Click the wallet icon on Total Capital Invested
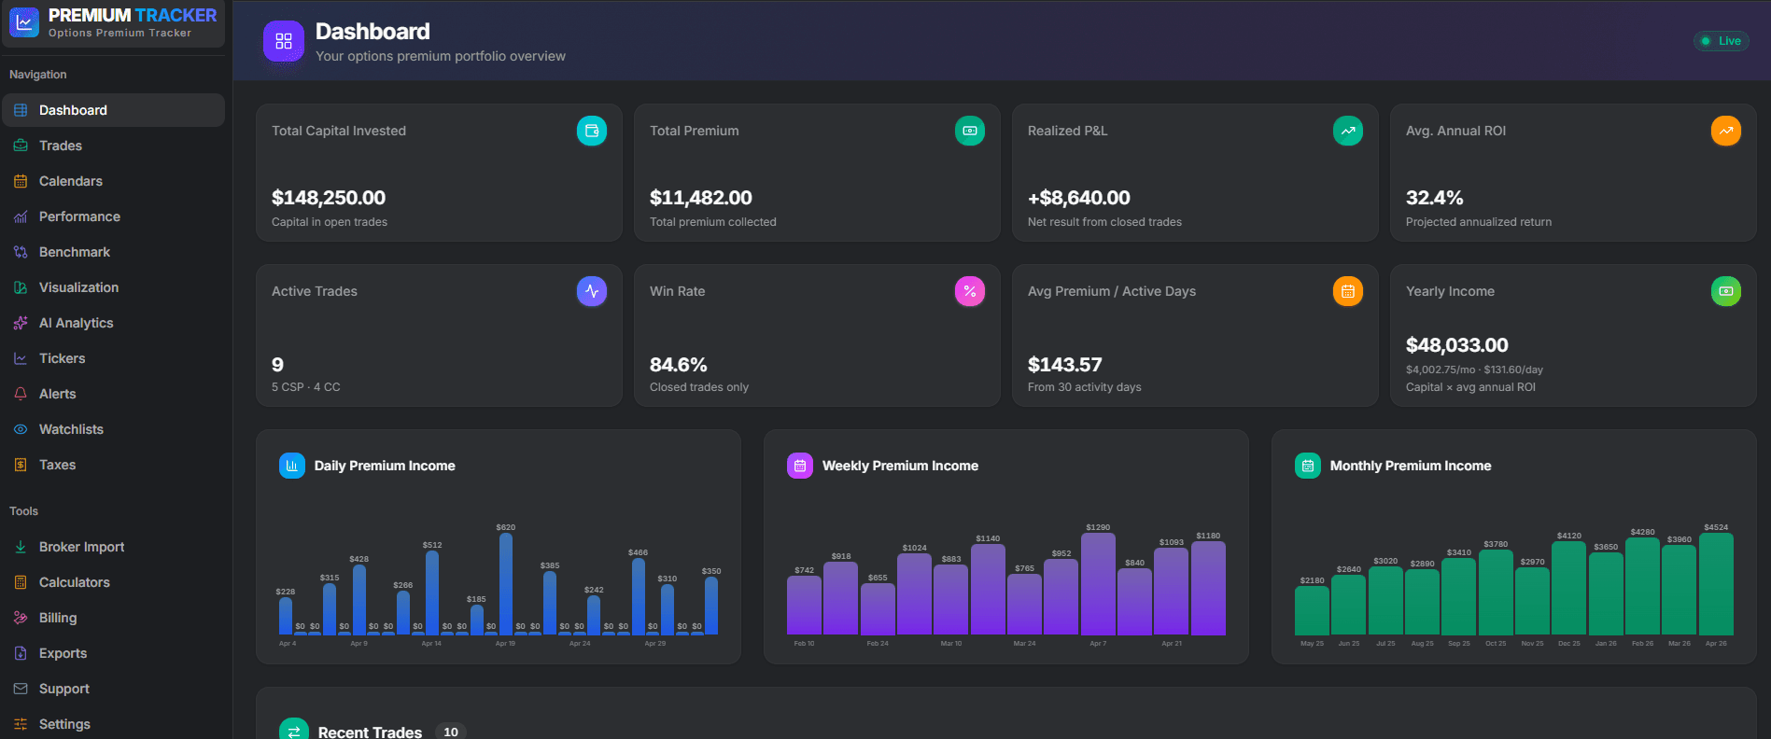1771x739 pixels. (592, 131)
